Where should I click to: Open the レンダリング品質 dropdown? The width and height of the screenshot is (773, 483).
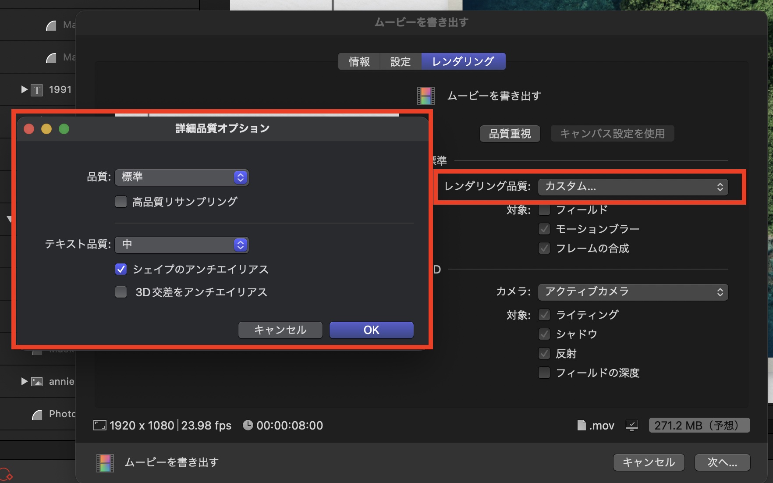point(633,187)
